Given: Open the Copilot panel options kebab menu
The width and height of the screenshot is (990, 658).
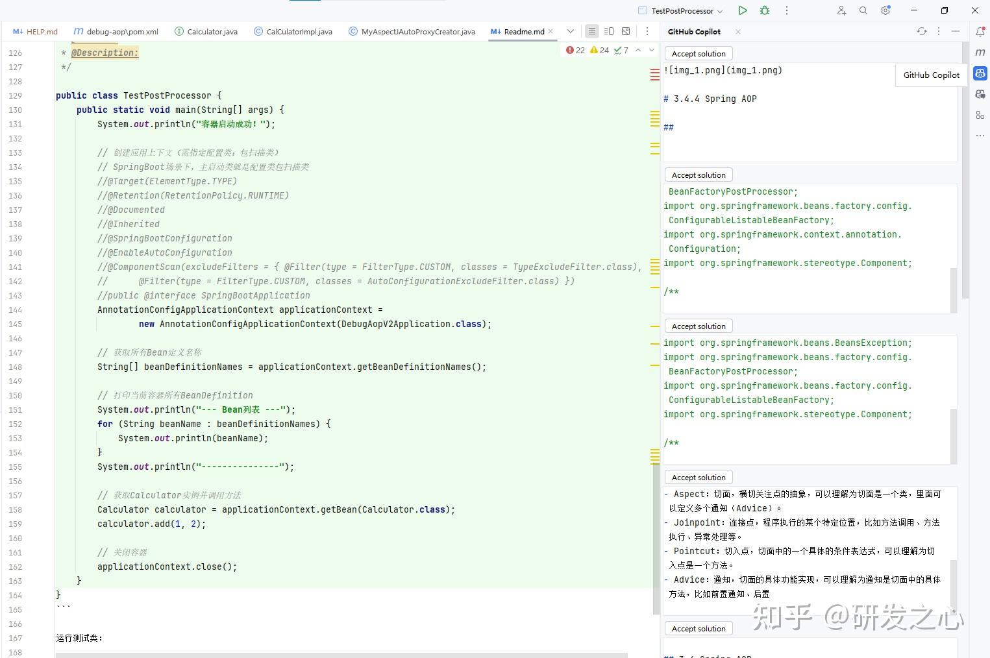Looking at the screenshot, I should coord(938,31).
